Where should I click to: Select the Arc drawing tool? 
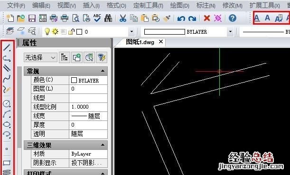[x=7, y=114]
